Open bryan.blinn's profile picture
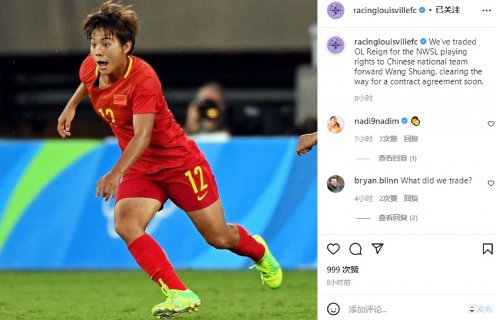The width and height of the screenshot is (496, 320). coord(335,184)
